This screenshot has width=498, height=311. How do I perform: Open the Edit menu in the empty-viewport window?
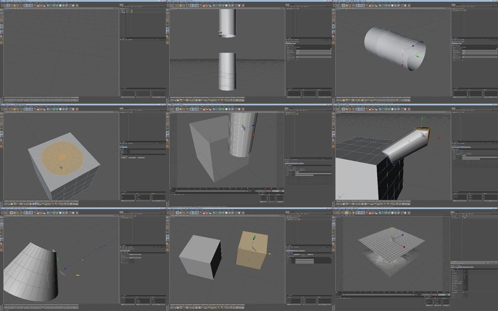coord(4,3)
